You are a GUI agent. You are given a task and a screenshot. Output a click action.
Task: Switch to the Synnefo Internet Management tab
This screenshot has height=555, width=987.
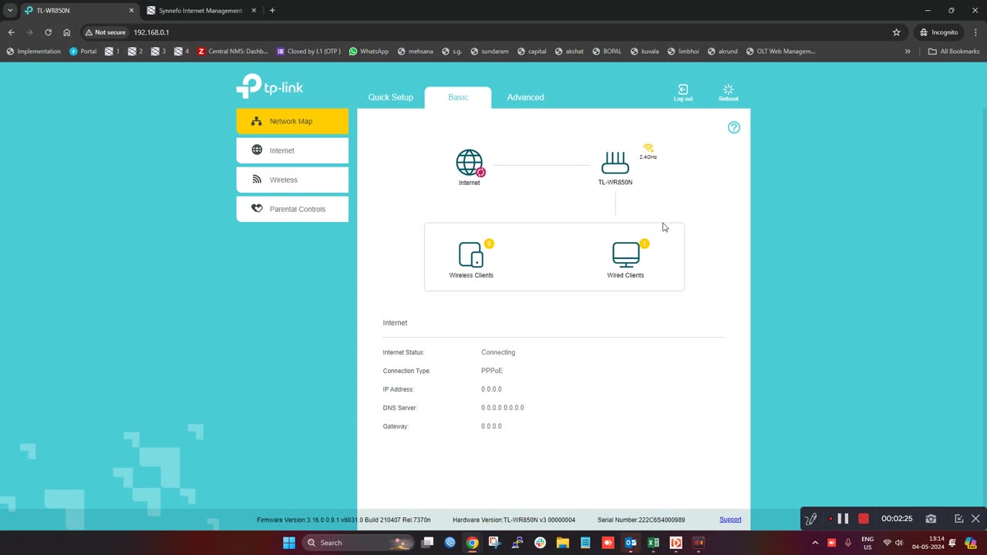tap(200, 11)
